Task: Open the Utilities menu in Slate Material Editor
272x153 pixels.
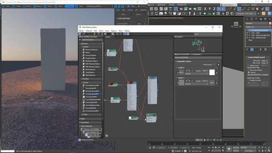Action: click(127, 31)
